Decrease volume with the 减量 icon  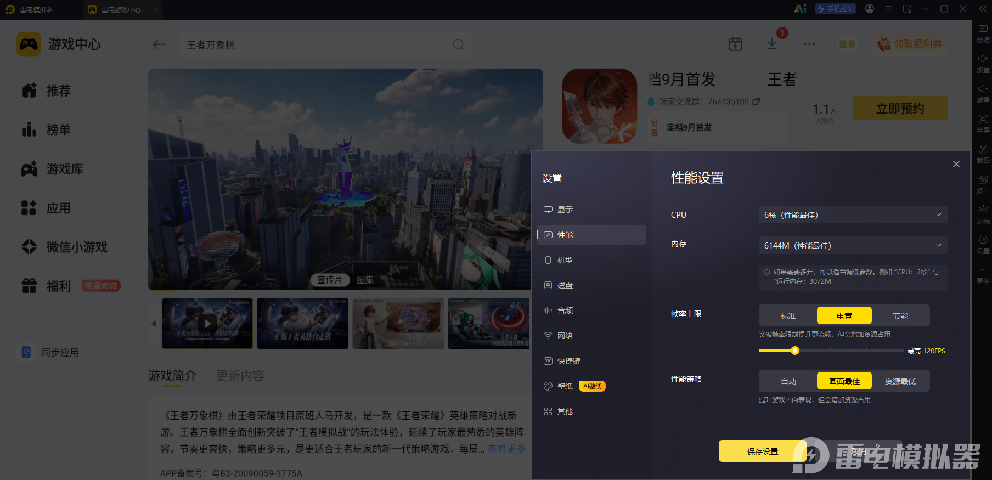pos(983,93)
